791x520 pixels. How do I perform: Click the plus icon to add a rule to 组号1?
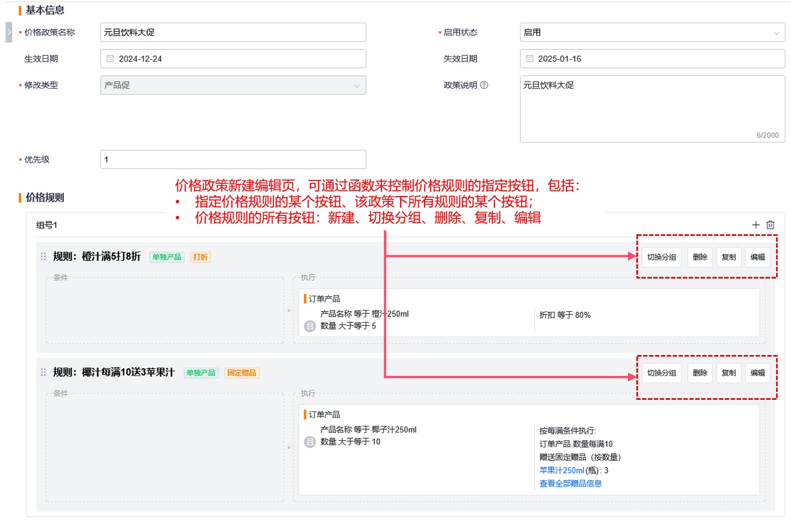[x=756, y=225]
